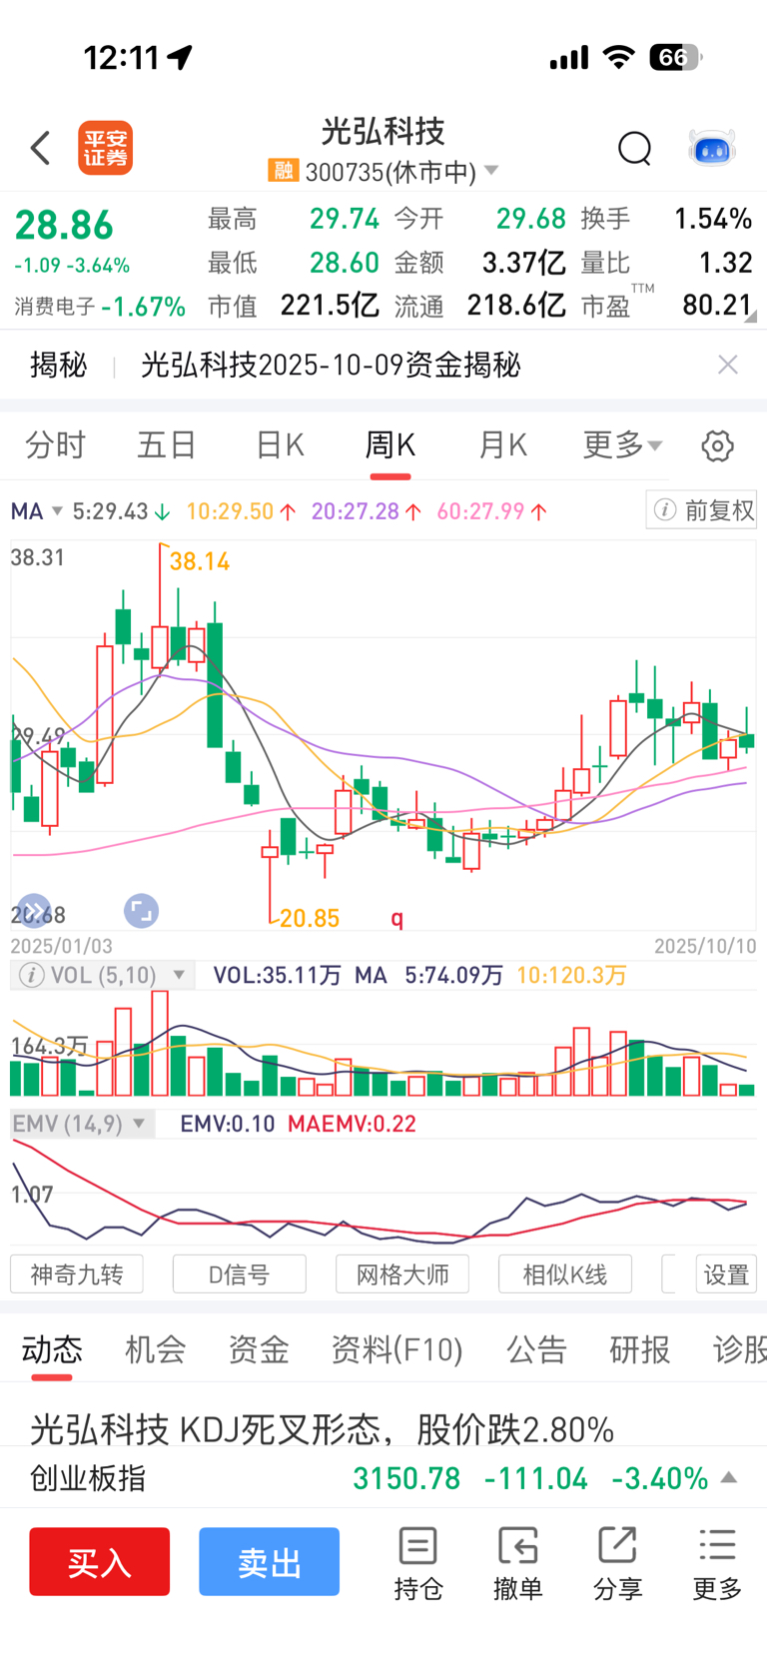Viewport: 768px width, 1663px height.
Task: Tap the info icon beside 前复权
Action: pyautogui.click(x=664, y=510)
